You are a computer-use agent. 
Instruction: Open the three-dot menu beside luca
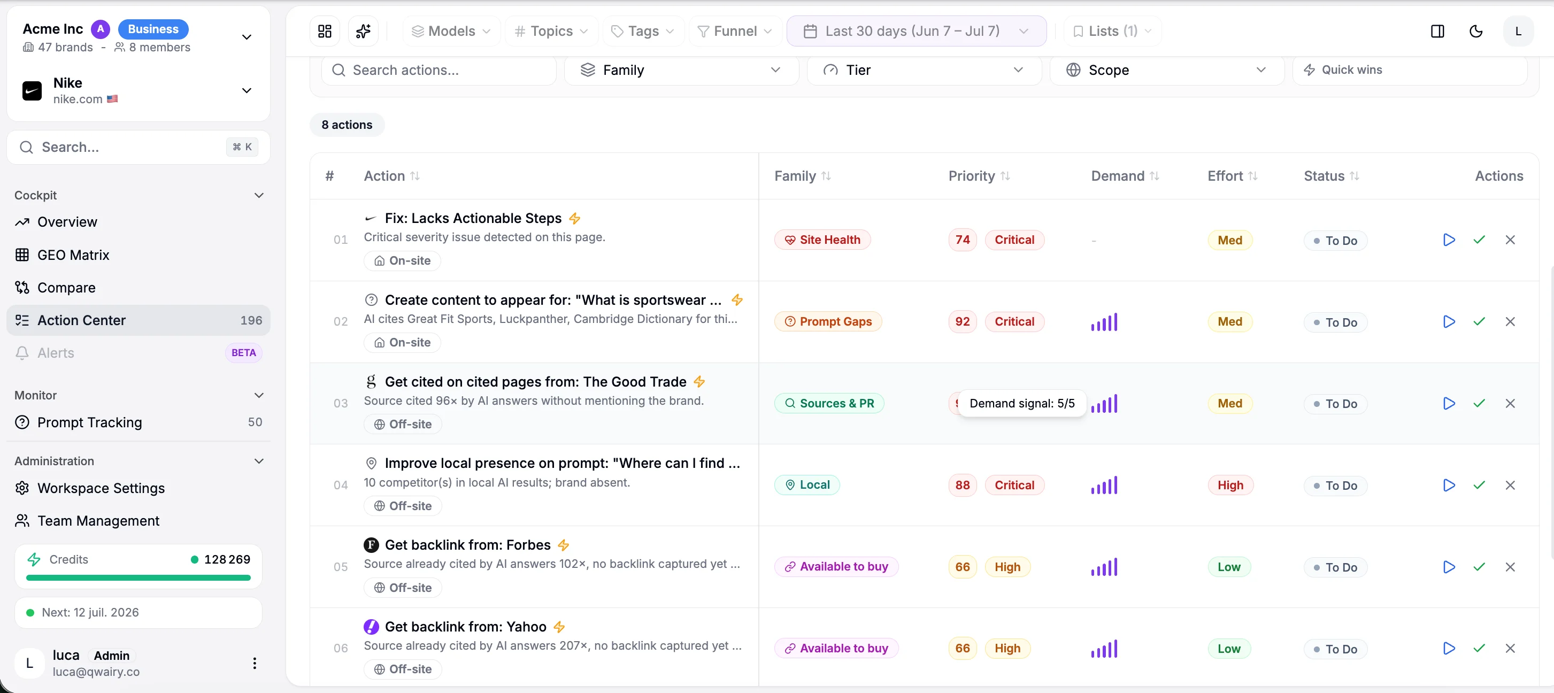pyautogui.click(x=255, y=664)
